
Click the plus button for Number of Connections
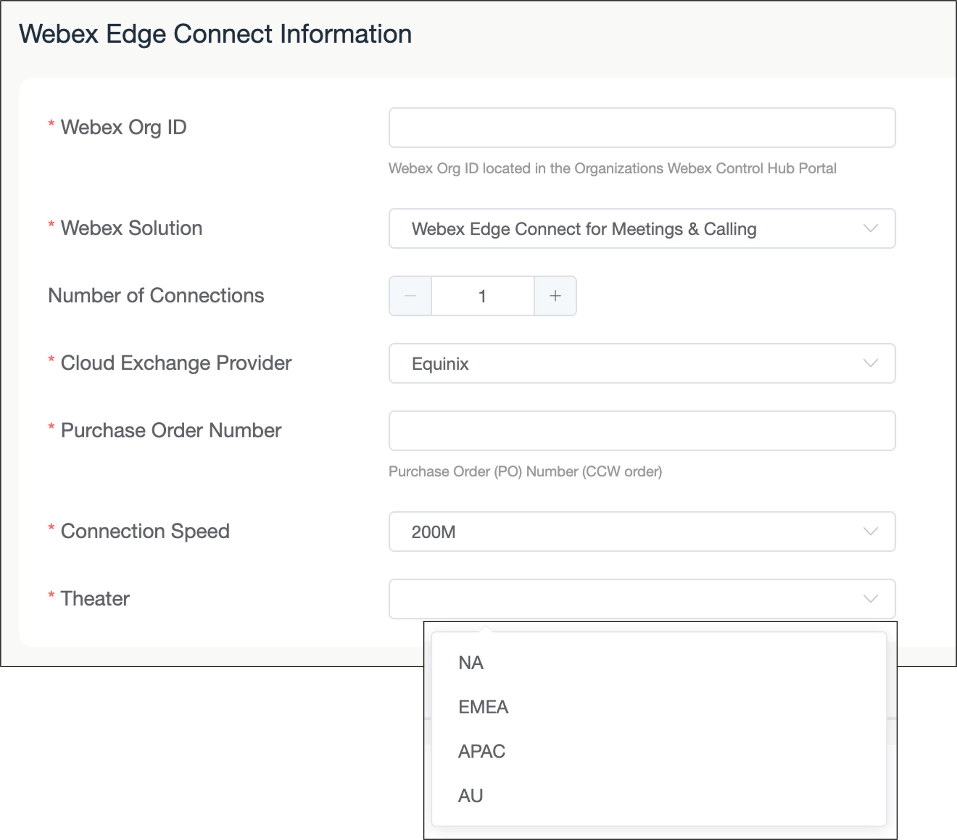coord(555,296)
